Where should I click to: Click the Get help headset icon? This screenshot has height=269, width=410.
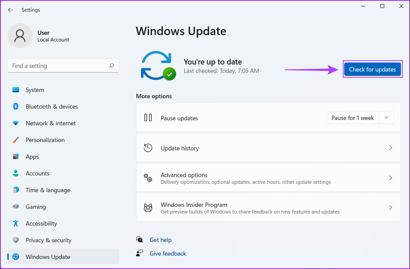pos(140,239)
